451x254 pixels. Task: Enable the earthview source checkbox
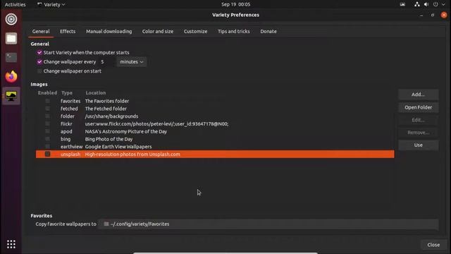pos(47,146)
